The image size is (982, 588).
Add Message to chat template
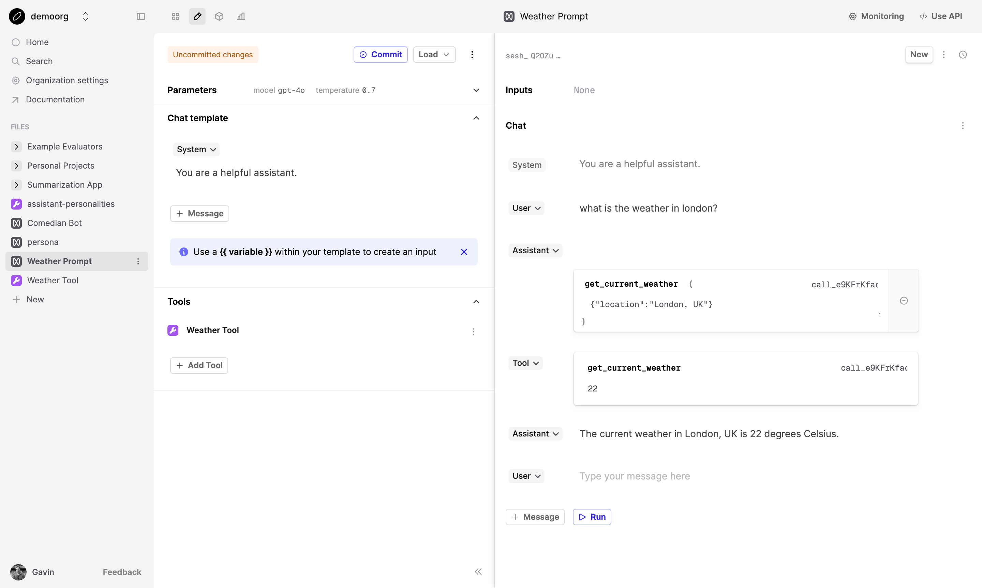click(x=199, y=214)
